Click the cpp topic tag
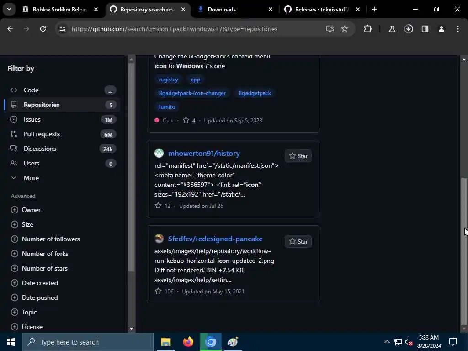This screenshot has height=351, width=468. [195, 80]
